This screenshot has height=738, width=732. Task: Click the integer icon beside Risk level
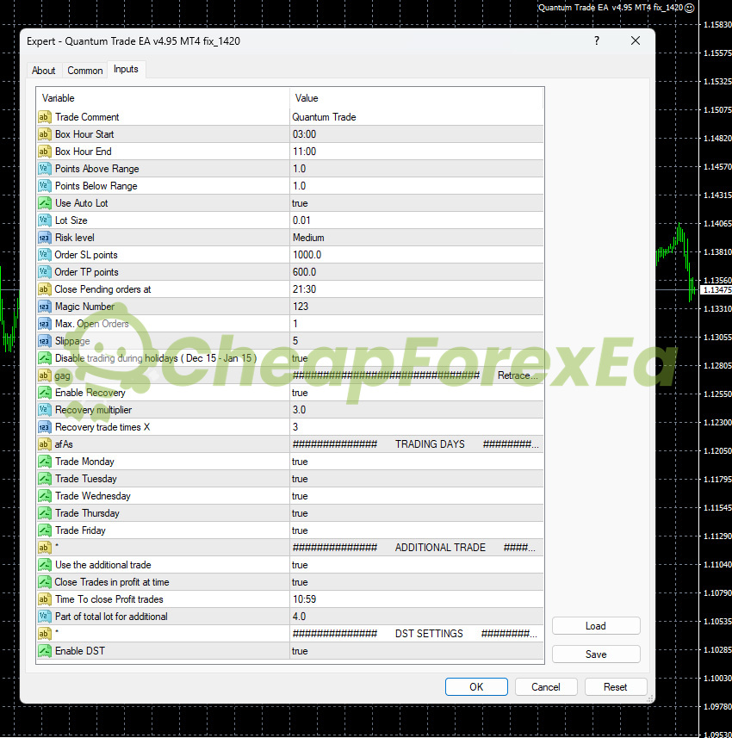click(x=44, y=238)
